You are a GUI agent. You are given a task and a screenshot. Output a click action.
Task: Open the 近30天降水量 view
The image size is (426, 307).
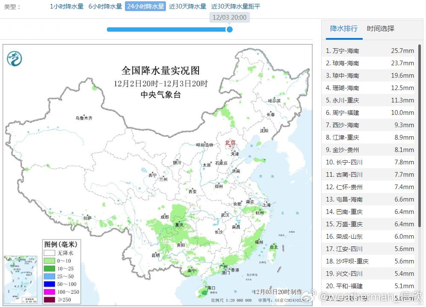tap(187, 7)
